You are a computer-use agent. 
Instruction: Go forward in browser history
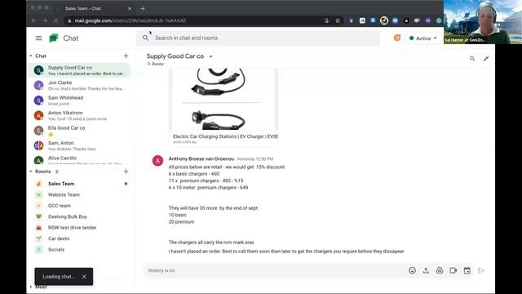45,20
